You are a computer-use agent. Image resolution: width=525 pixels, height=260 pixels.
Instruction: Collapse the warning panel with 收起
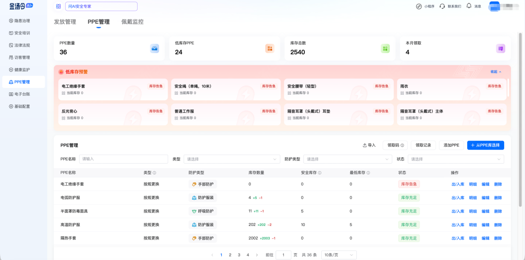[496, 72]
